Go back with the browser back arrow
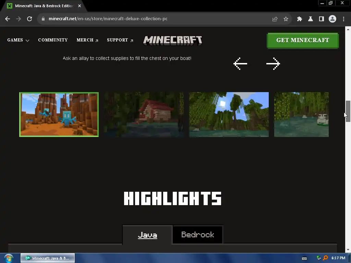Viewport: 351px width, 263px height. click(8, 19)
